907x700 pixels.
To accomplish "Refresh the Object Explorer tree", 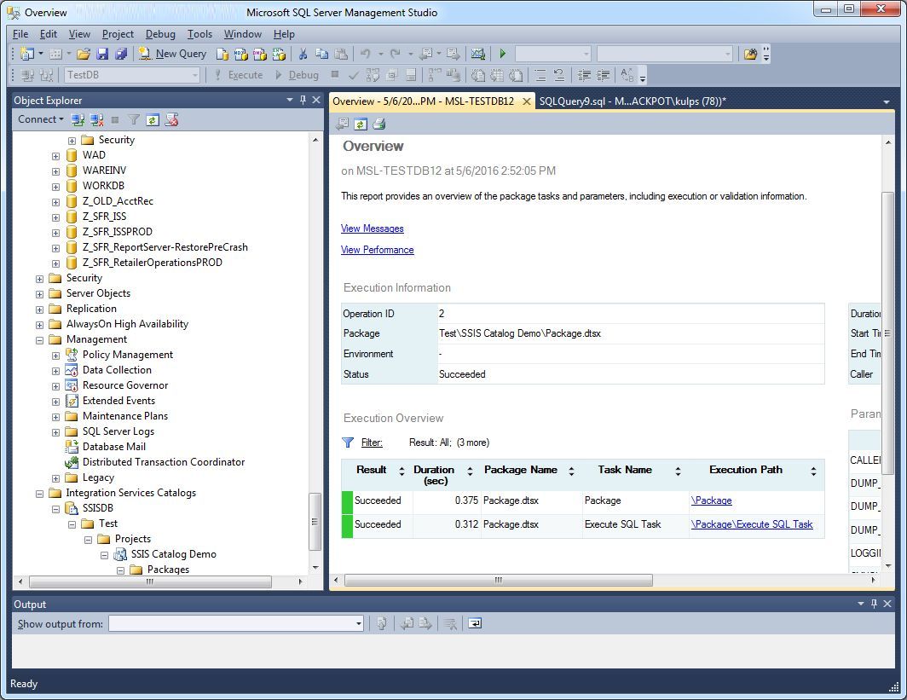I will click(153, 120).
